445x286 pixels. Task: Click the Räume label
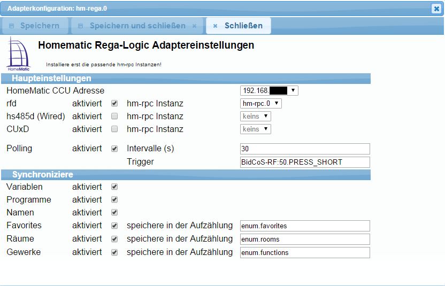point(20,238)
